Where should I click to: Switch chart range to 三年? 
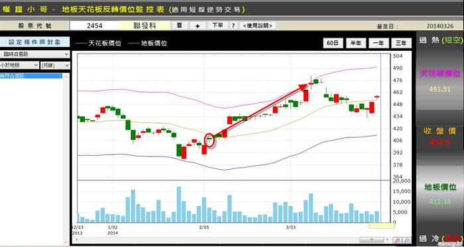click(x=401, y=43)
